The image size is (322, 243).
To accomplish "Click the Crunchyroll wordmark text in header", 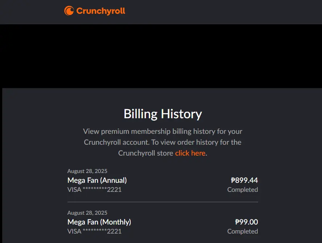I will [x=101, y=11].
